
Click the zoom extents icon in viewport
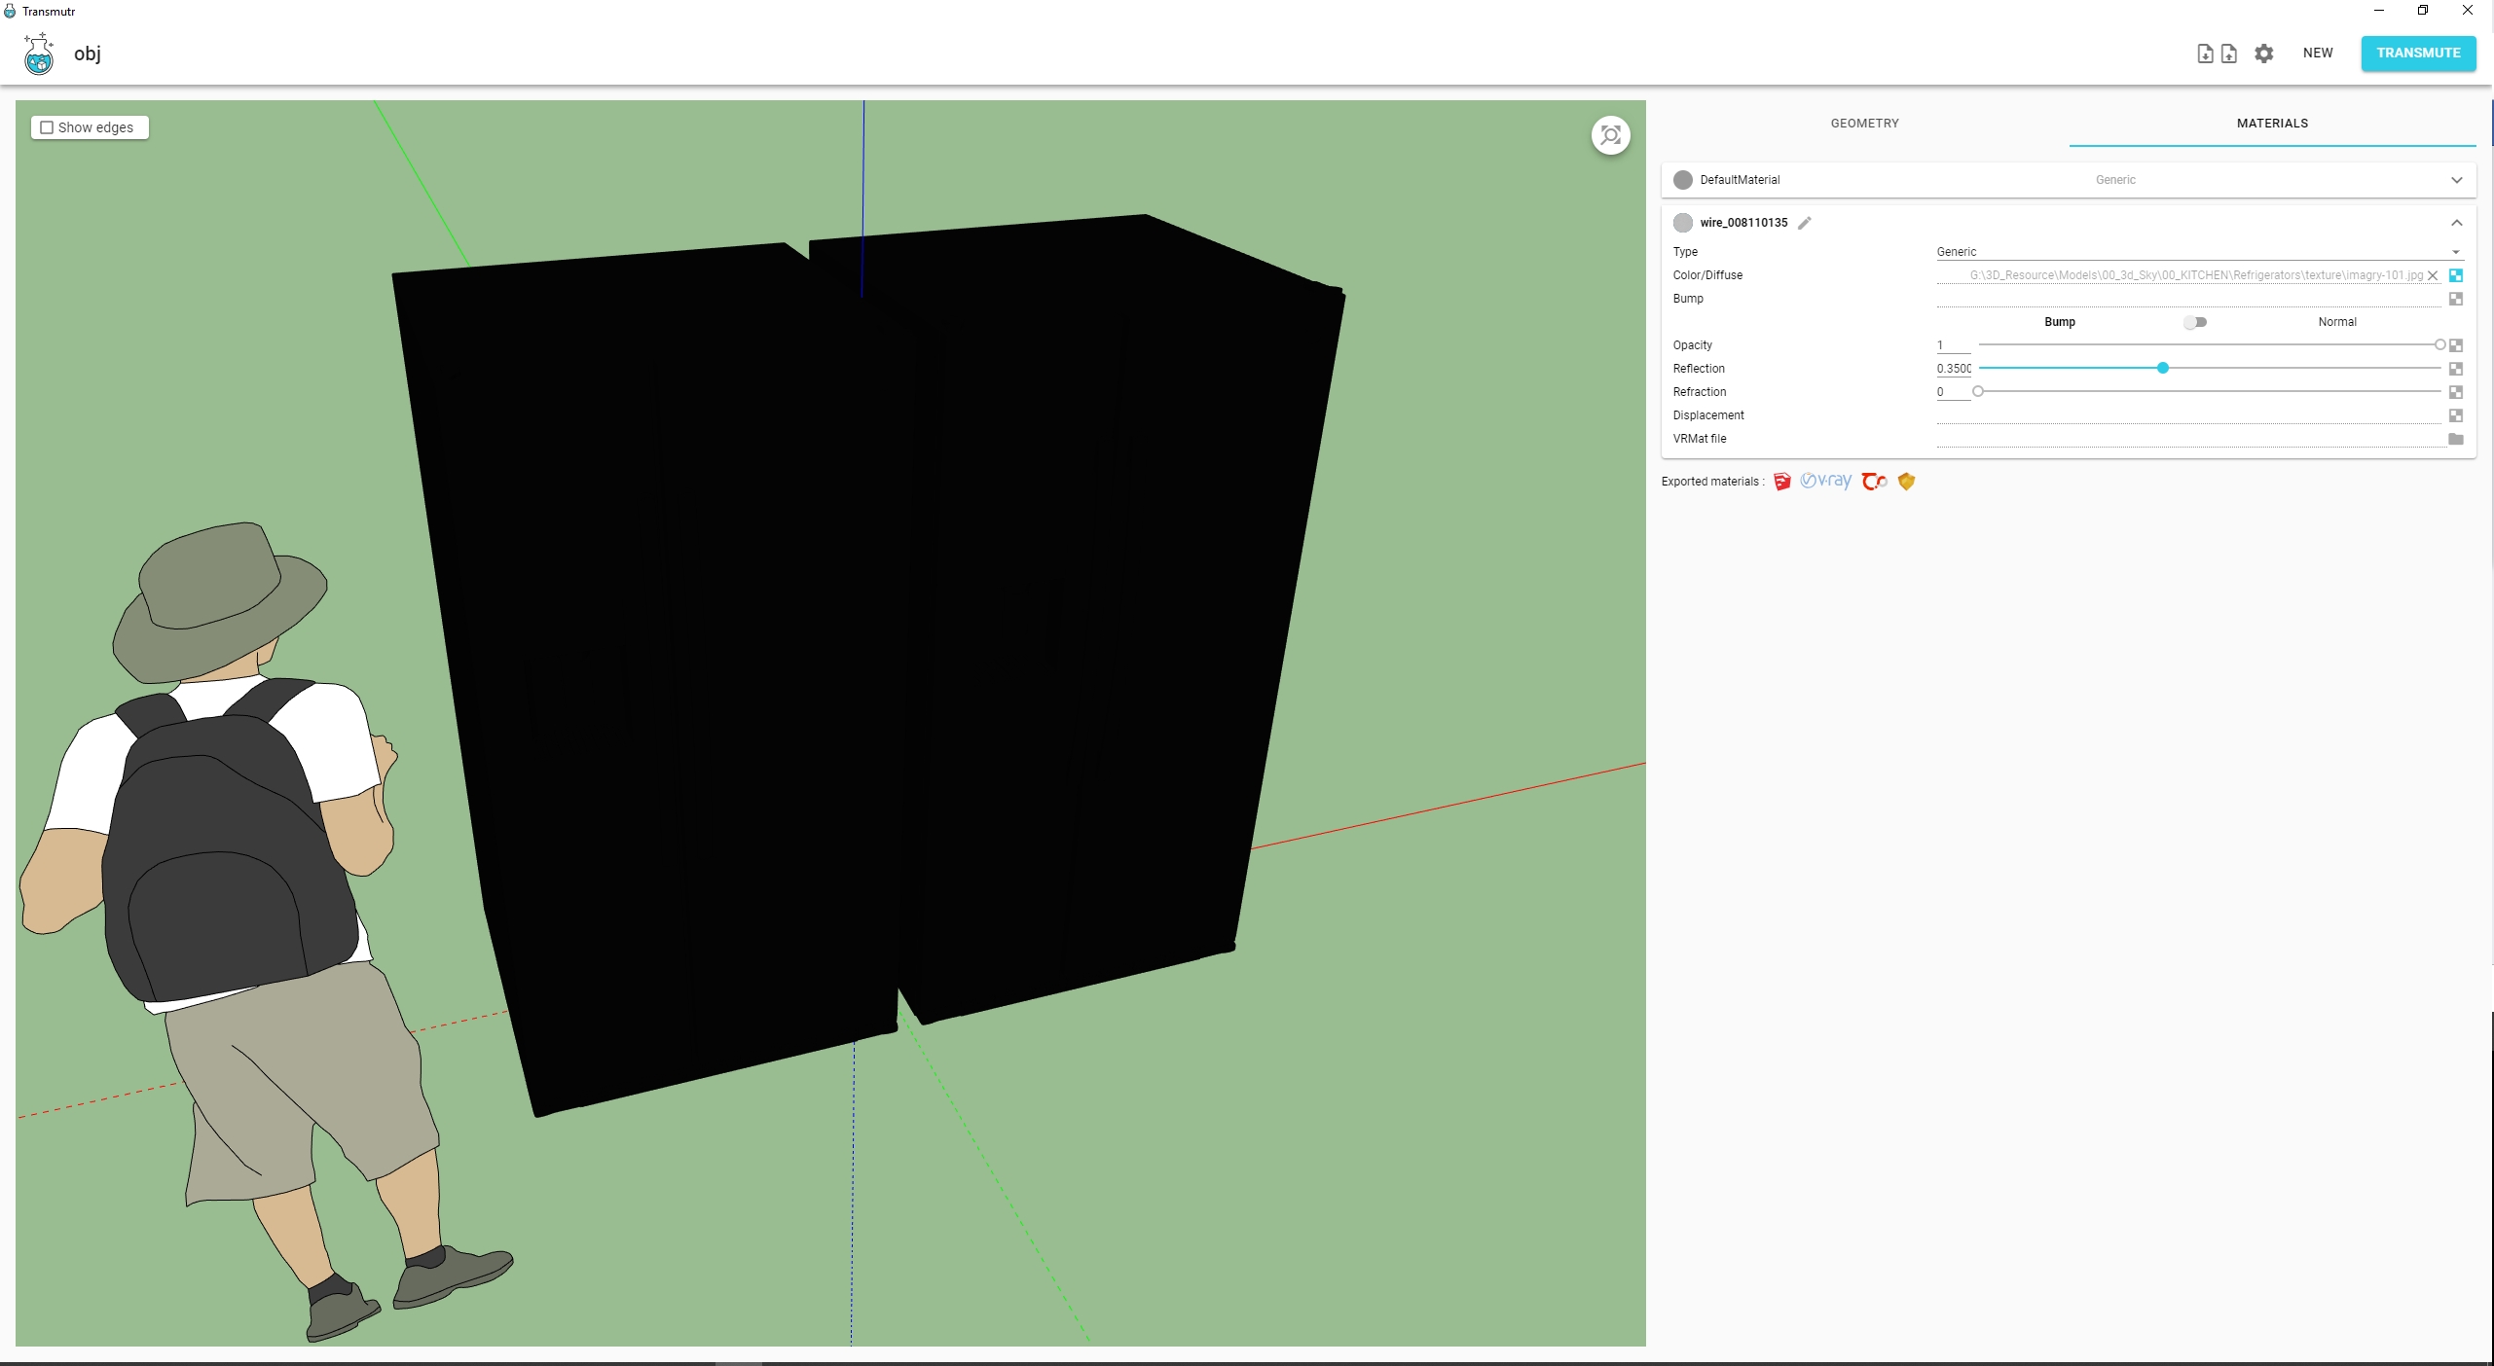point(1610,135)
